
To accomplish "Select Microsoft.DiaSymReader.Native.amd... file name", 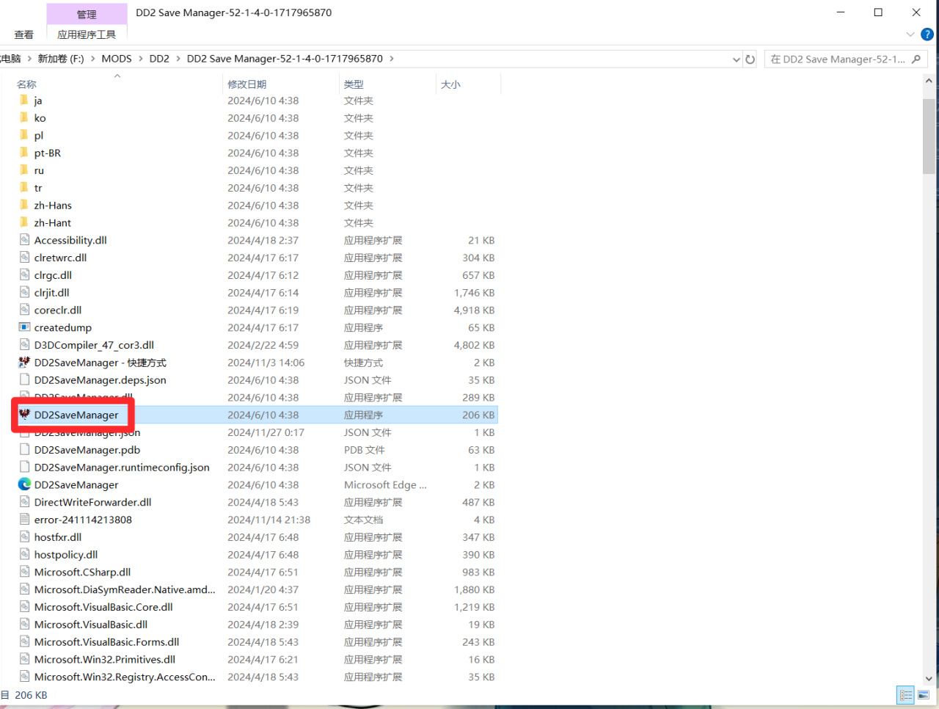I will (x=125, y=589).
